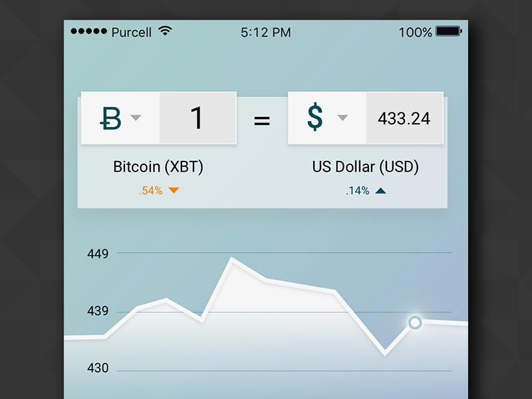Click the equals sign between currencies
This screenshot has width=532, height=399.
[262, 120]
